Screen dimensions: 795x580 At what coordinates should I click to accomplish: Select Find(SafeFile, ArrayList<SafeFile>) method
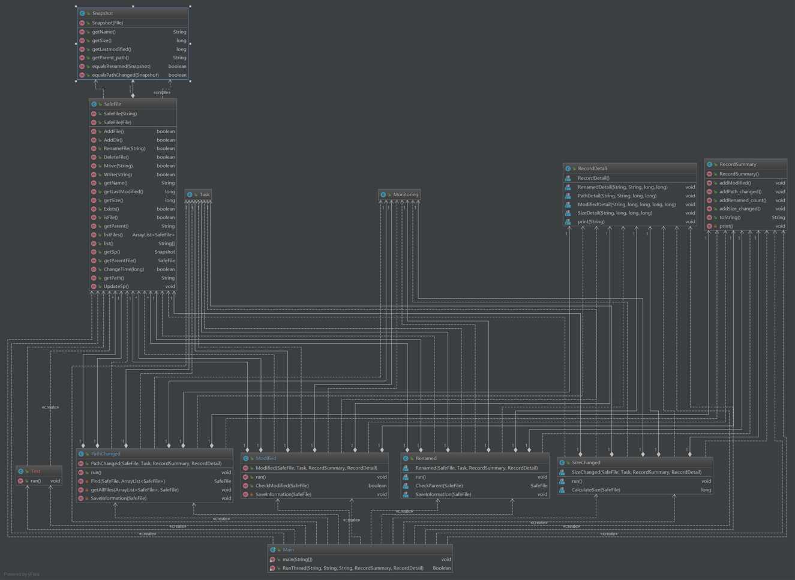tap(154, 481)
